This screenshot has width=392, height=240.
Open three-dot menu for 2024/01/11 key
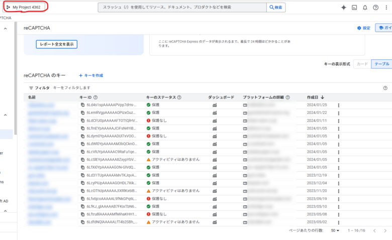pyautogui.click(x=339, y=121)
